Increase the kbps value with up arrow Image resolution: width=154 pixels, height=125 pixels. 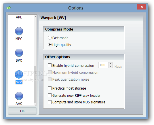[x=111, y=64]
